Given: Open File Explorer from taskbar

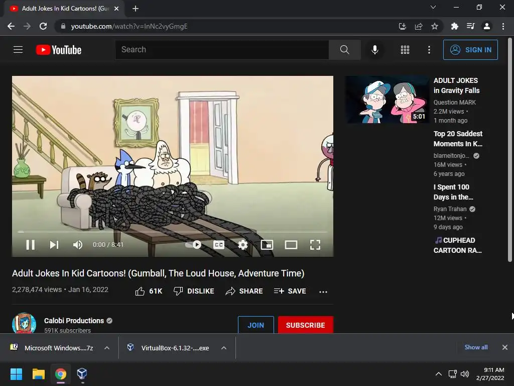Looking at the screenshot, I should coord(38,374).
